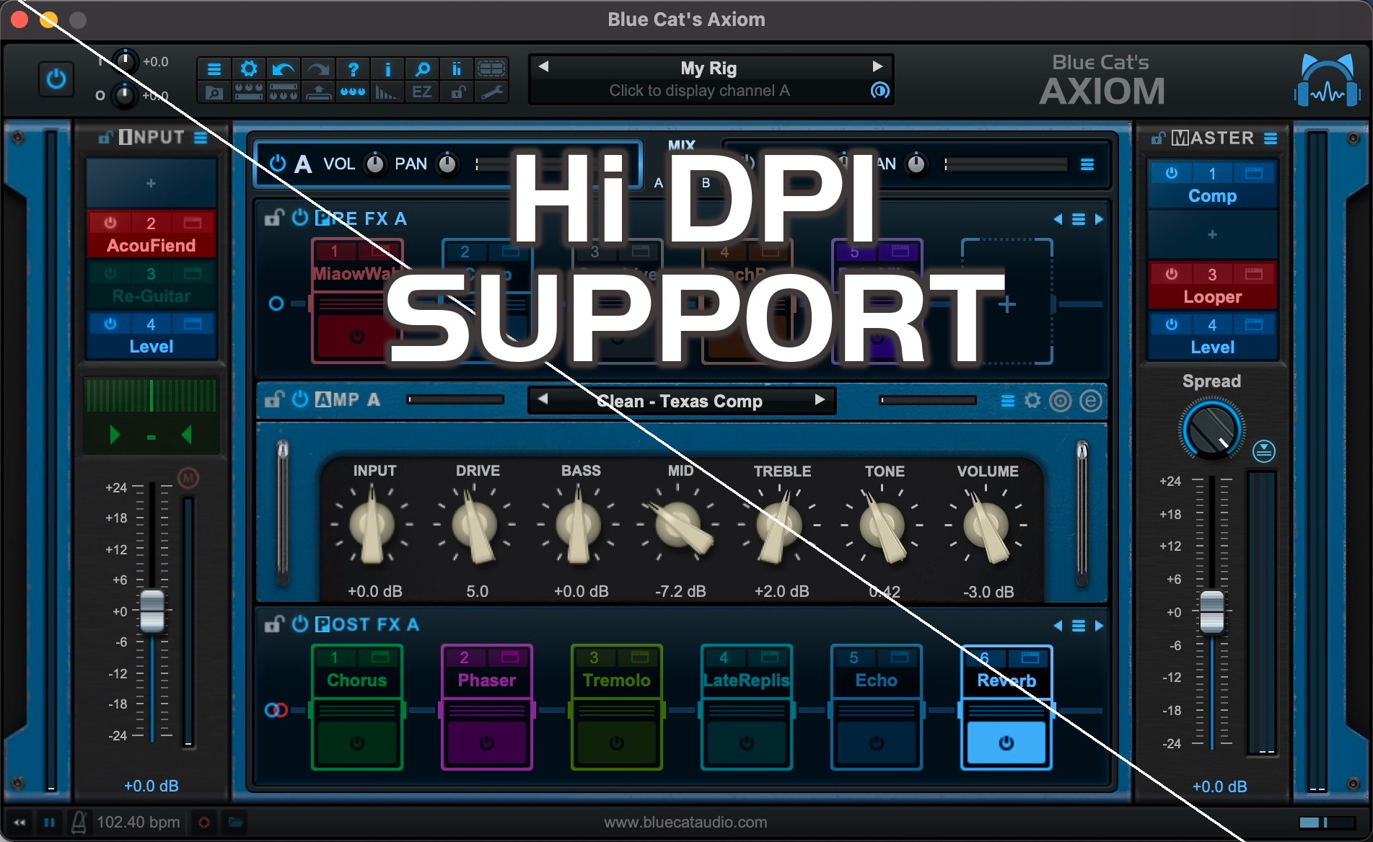The image size is (1373, 842).
Task: Toggle the main plugin power button
Action: 56,79
